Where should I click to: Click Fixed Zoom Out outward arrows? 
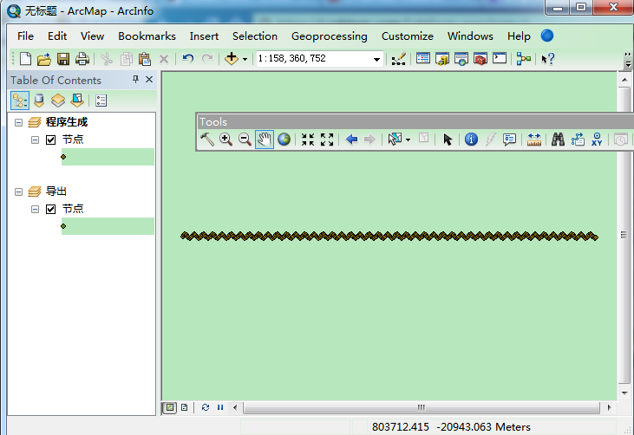(327, 140)
